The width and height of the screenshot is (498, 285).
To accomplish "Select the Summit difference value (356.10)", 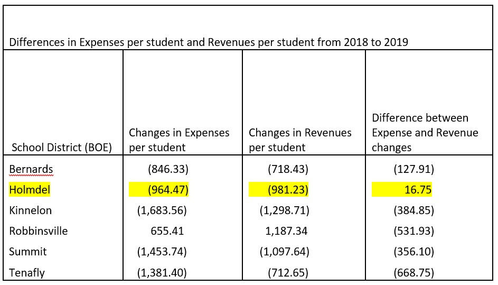I will click(x=414, y=252).
